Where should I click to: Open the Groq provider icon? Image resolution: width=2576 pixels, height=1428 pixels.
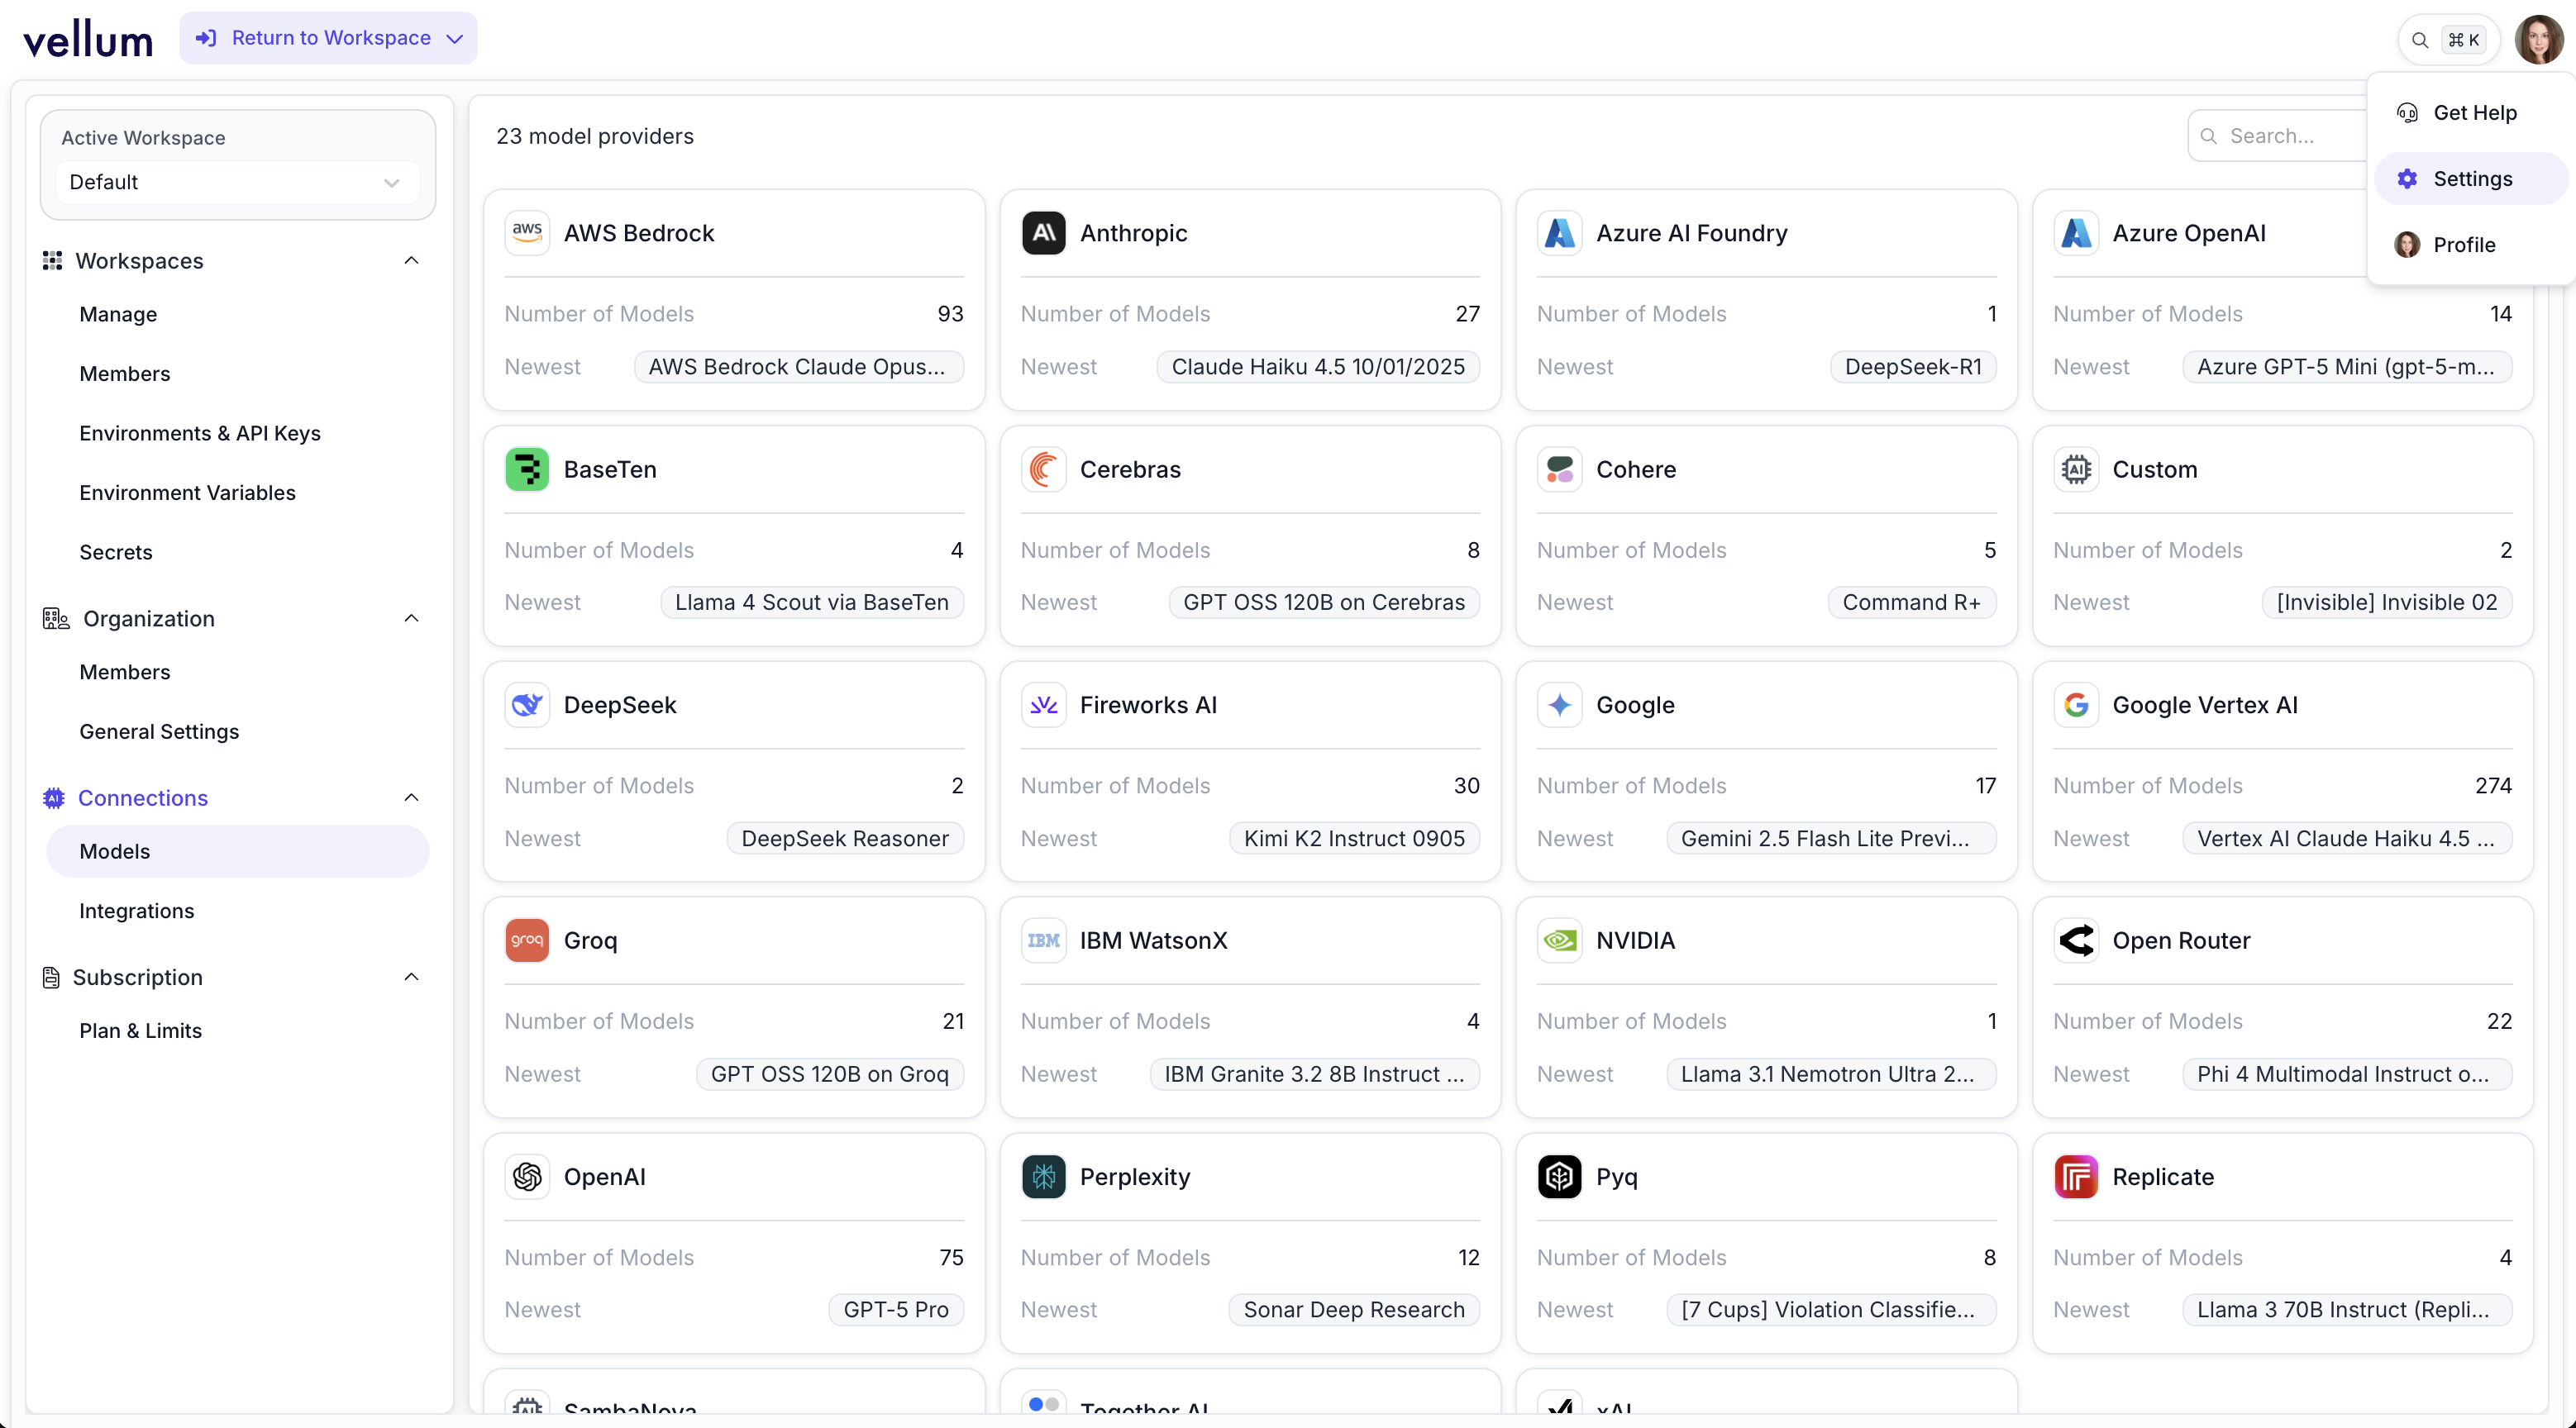pyautogui.click(x=527, y=940)
